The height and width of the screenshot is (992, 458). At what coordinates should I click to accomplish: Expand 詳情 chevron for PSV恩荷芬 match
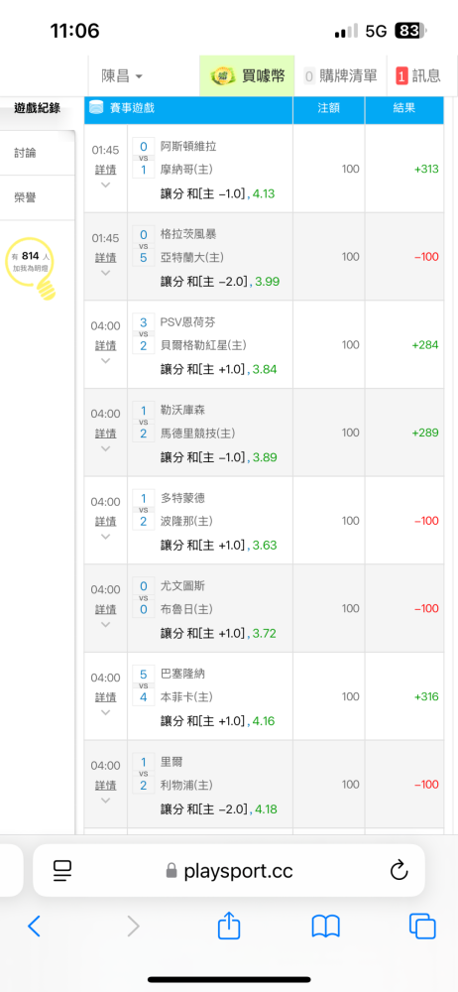coord(106,361)
